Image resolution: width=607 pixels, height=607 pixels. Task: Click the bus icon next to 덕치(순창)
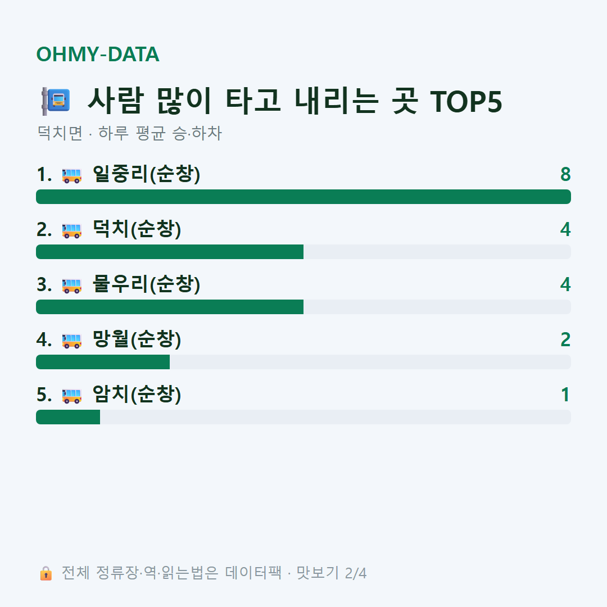[x=72, y=231]
